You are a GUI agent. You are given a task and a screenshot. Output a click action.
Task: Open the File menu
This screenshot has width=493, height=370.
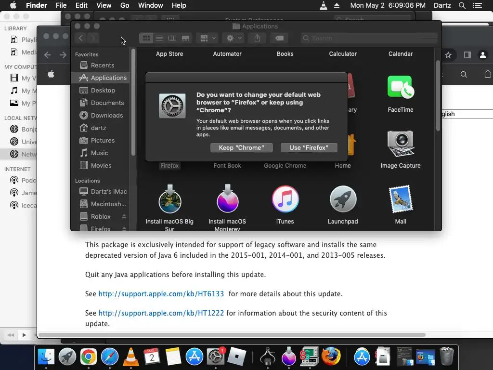pyautogui.click(x=61, y=5)
